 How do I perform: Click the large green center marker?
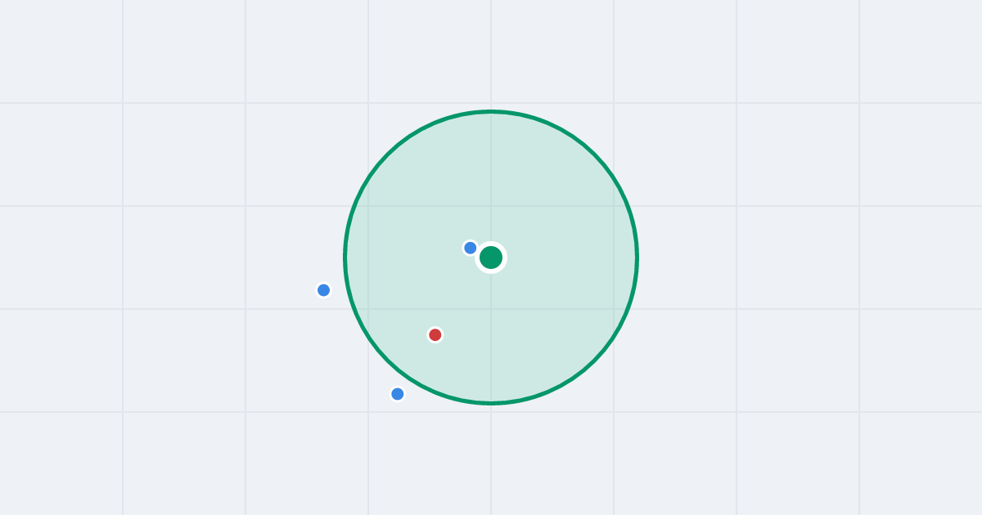pos(491,257)
